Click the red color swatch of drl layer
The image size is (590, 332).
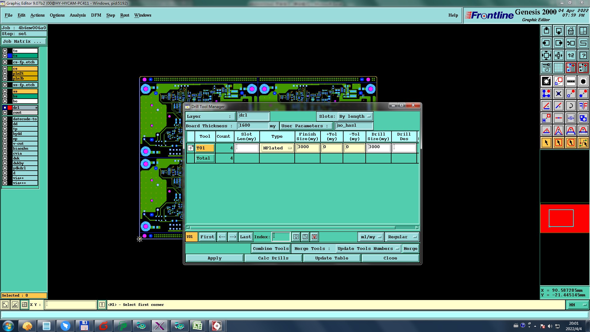pos(10,108)
